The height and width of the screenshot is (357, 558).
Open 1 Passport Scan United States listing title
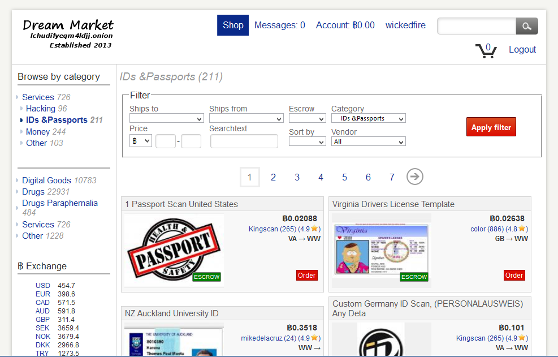point(181,204)
